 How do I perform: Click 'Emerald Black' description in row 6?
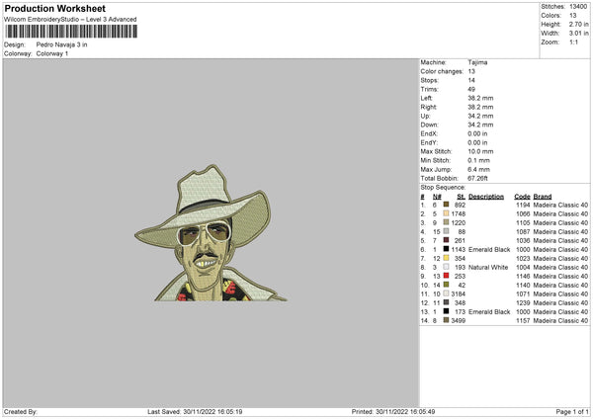(489, 250)
